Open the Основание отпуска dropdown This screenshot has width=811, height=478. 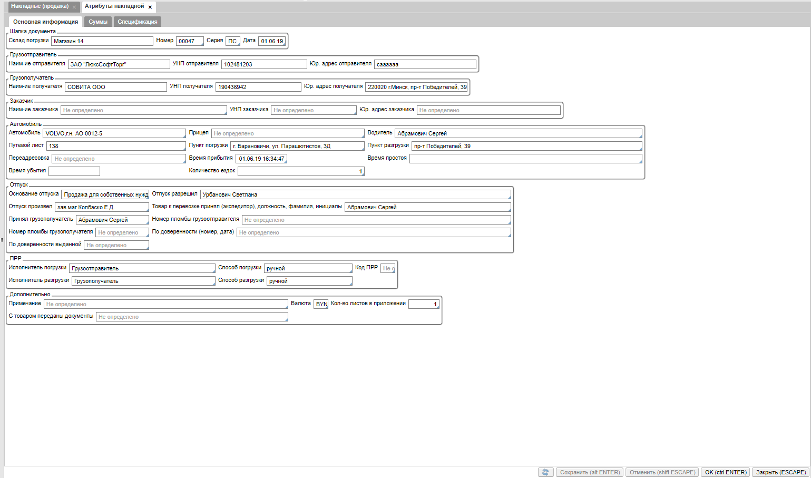click(105, 194)
